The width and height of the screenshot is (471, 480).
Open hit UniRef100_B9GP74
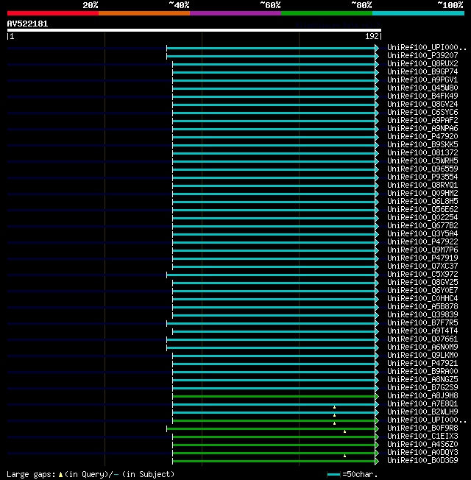[422, 71]
